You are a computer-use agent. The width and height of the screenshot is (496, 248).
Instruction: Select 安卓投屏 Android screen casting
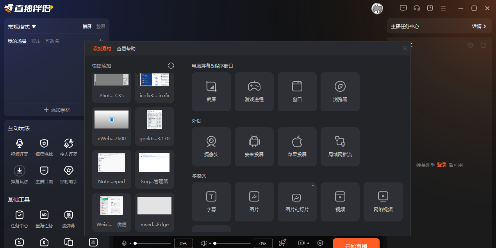pyautogui.click(x=254, y=147)
